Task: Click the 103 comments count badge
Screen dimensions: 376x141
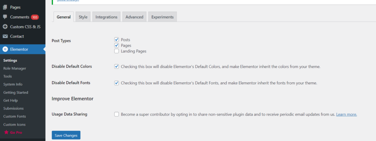Action: (35, 17)
